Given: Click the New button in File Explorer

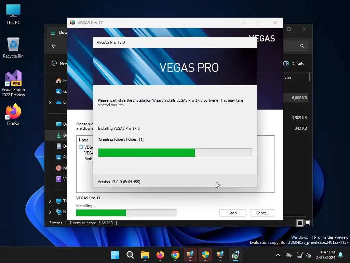Looking at the screenshot, I should click(x=59, y=63).
